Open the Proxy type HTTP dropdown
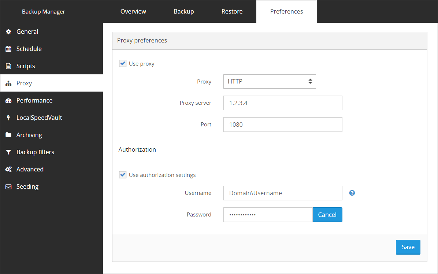This screenshot has height=274, width=438. click(x=270, y=82)
